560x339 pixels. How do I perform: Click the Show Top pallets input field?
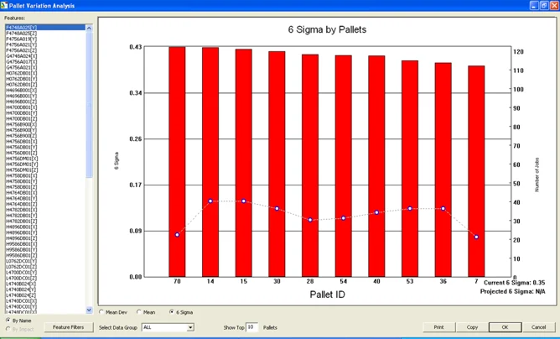(x=251, y=327)
